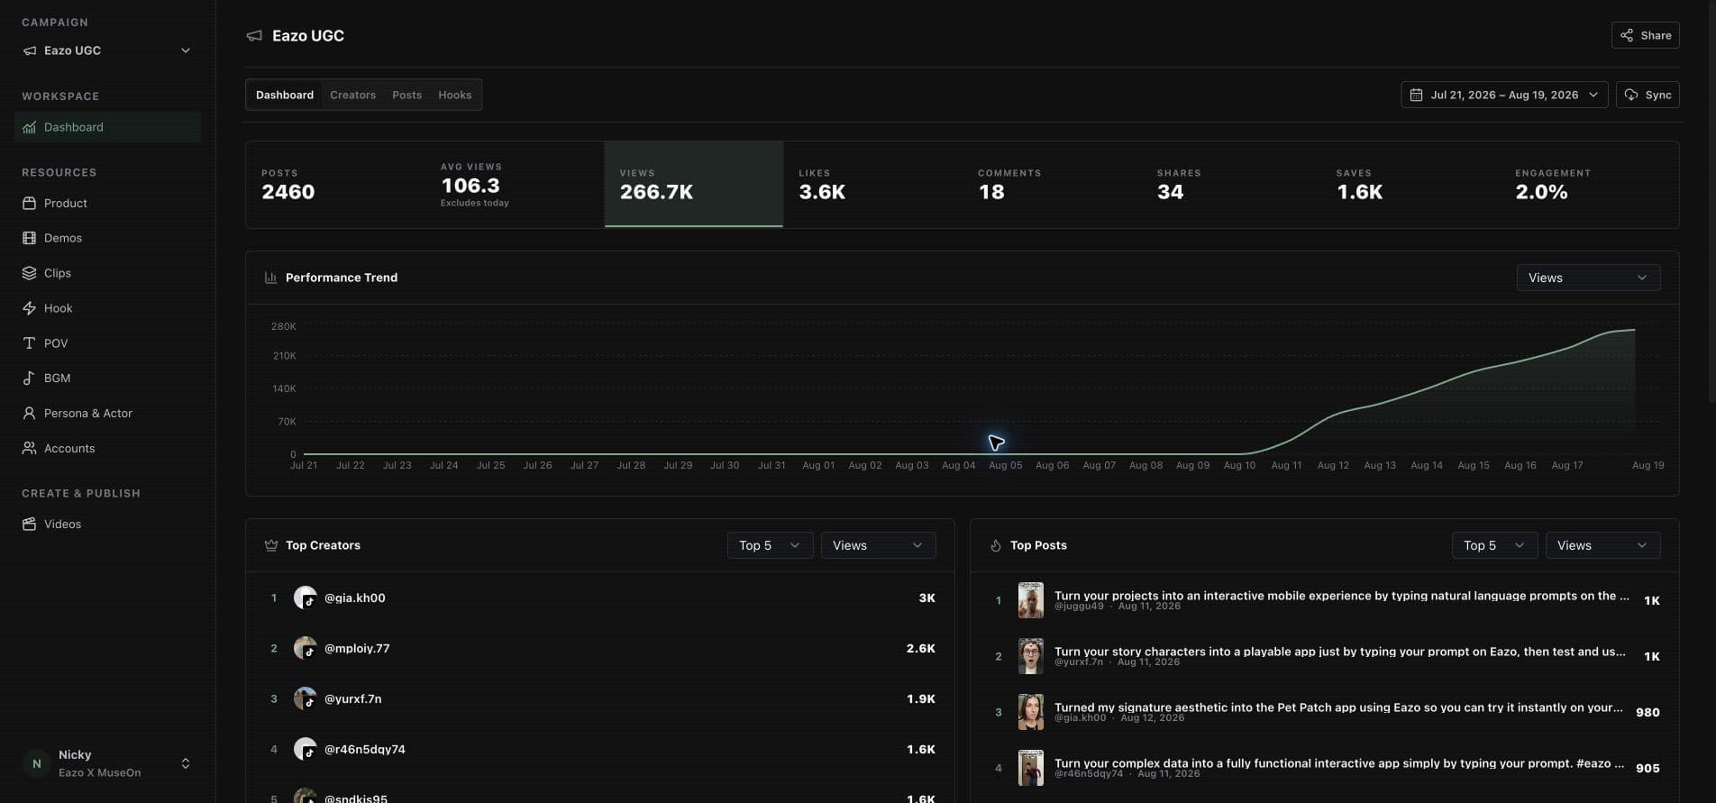Click the share network icon
Image resolution: width=1716 pixels, height=803 pixels.
1627,35
